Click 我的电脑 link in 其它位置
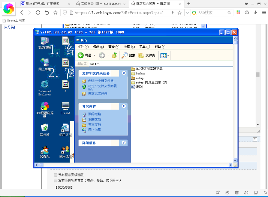 pyautogui.click(x=94, y=114)
